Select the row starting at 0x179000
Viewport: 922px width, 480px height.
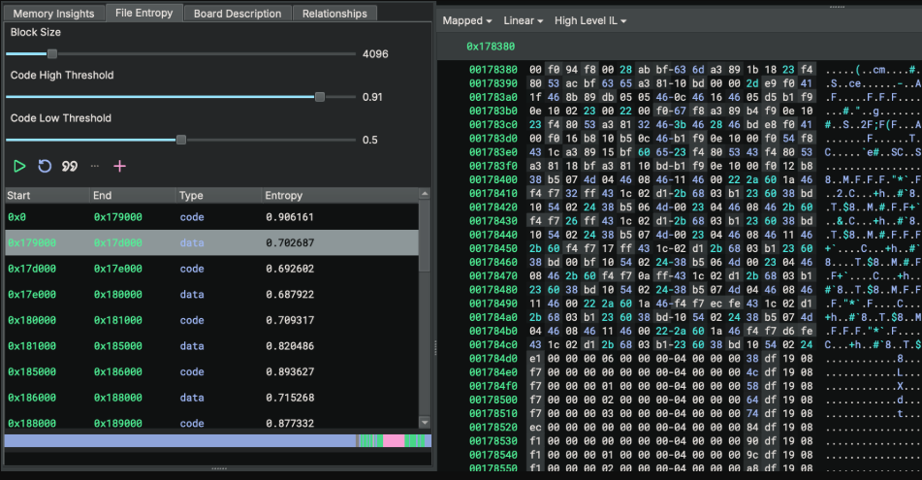[x=211, y=243]
